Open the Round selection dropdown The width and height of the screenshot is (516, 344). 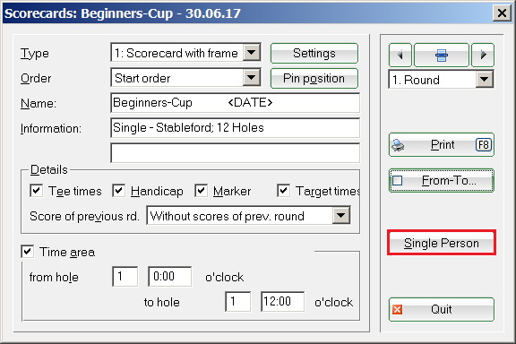click(484, 80)
